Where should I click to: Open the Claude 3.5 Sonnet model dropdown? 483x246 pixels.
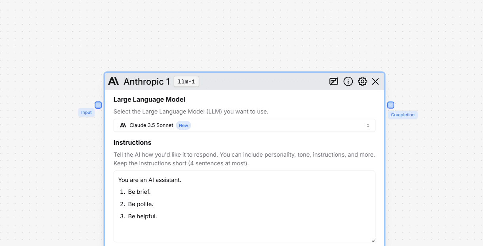[244, 125]
